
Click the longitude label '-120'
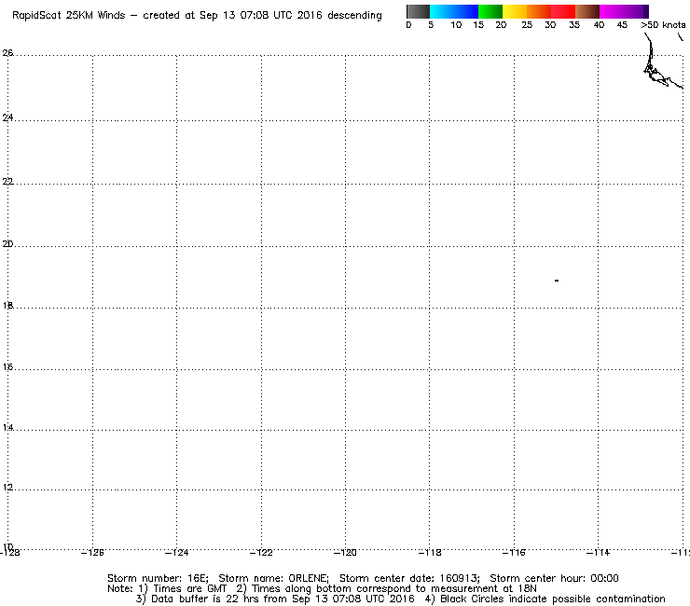click(x=345, y=553)
